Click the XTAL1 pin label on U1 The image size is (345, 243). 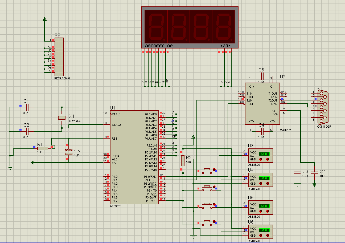(116, 114)
